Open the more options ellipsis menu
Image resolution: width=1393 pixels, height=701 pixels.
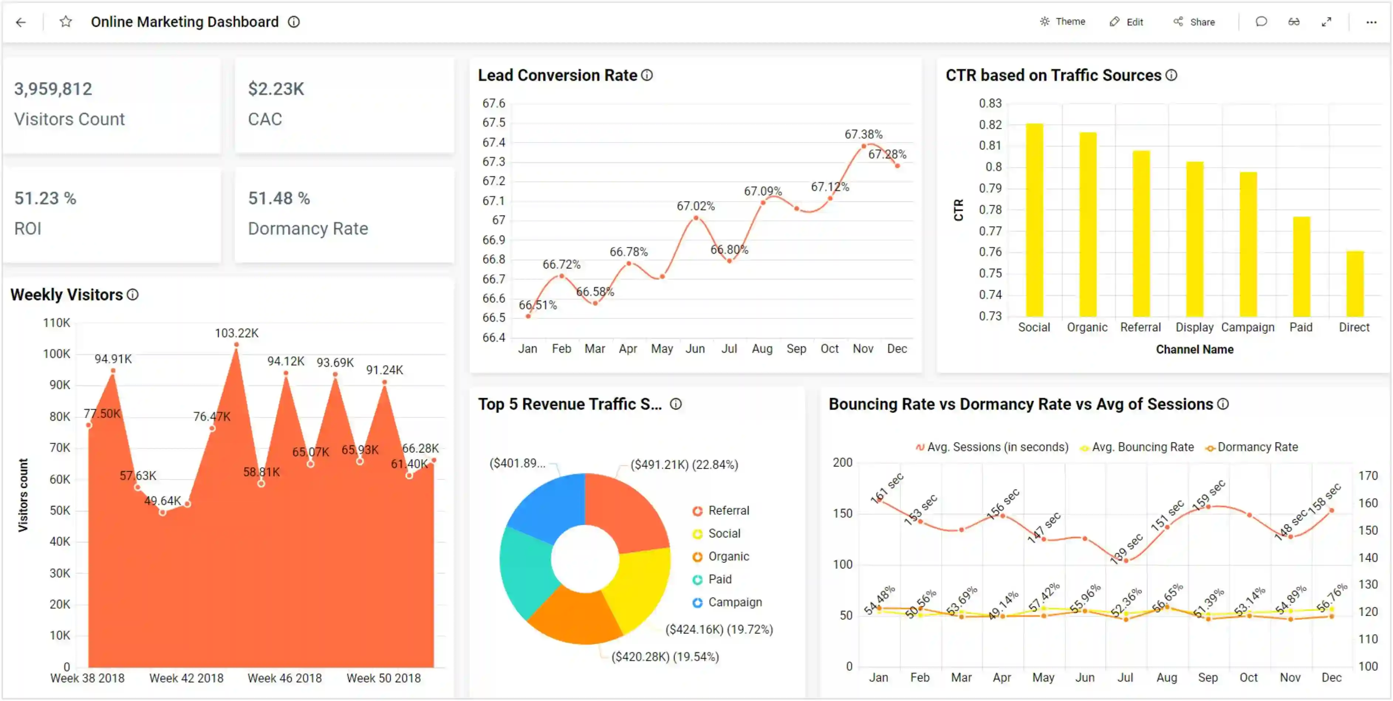pyautogui.click(x=1371, y=22)
